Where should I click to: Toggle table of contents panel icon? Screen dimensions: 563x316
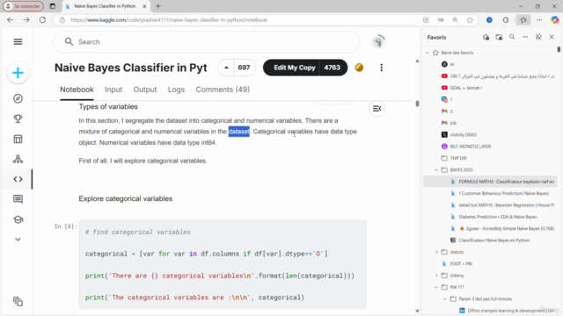click(x=377, y=109)
